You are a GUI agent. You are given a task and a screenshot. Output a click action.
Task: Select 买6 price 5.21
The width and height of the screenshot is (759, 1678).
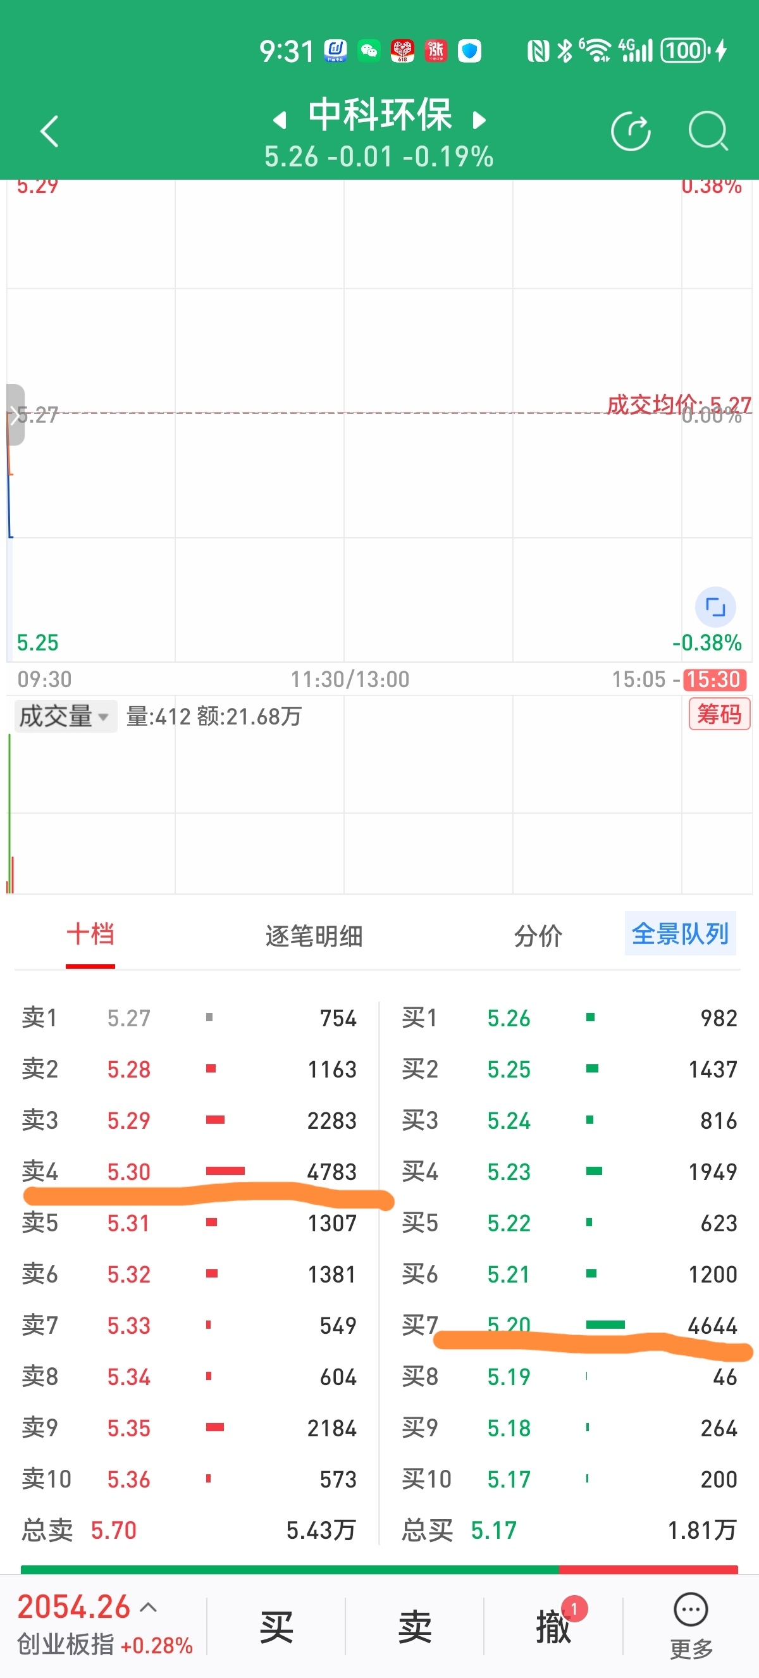tap(509, 1274)
